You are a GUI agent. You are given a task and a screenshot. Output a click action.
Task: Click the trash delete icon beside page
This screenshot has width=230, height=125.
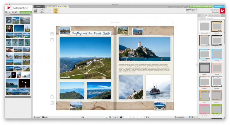[x=52, y=103]
